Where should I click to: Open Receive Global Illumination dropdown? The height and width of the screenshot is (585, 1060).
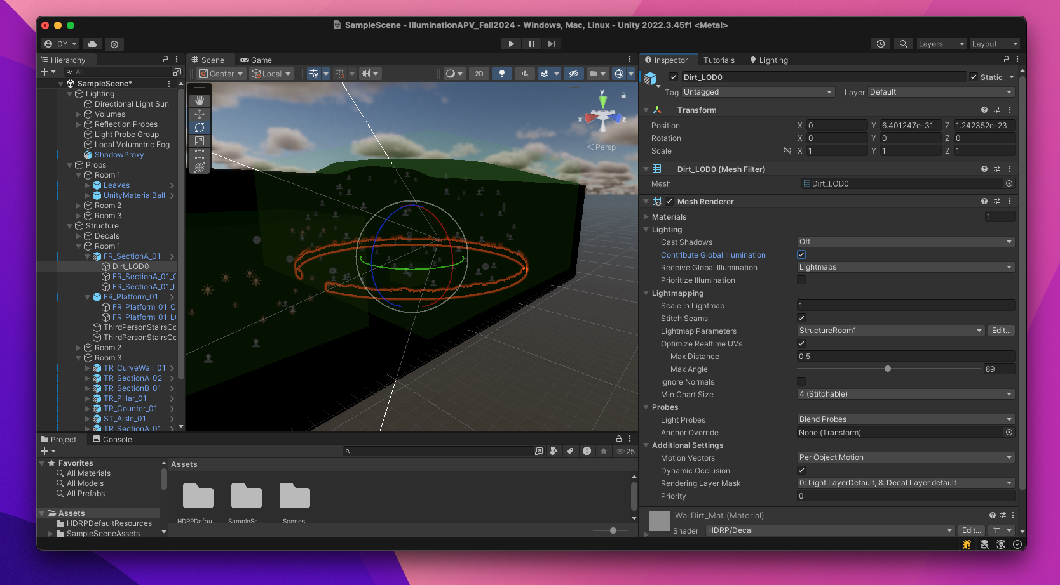(906, 267)
